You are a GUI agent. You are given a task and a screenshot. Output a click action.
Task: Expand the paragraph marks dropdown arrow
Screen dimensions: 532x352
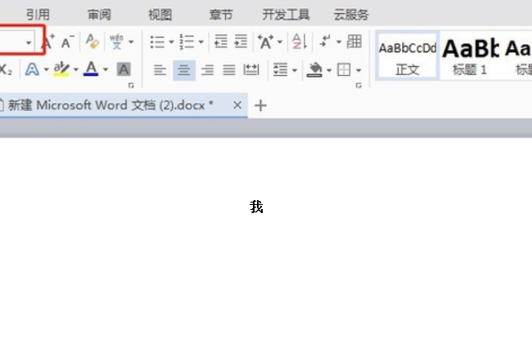click(x=339, y=42)
